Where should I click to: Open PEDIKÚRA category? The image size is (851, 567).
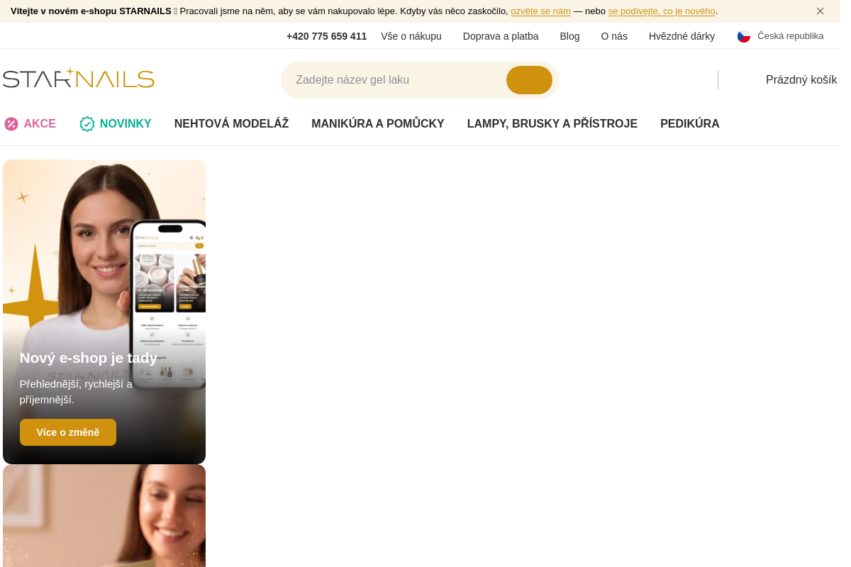690,124
